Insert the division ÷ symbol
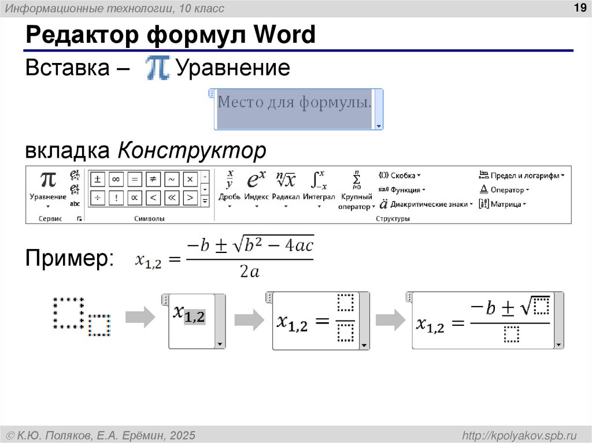The width and height of the screenshot is (592, 443). pos(97,198)
